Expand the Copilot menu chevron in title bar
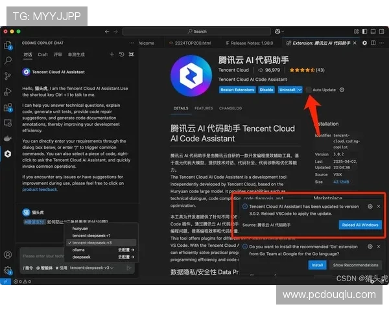Viewport: 389px width, 311px height. (x=283, y=32)
